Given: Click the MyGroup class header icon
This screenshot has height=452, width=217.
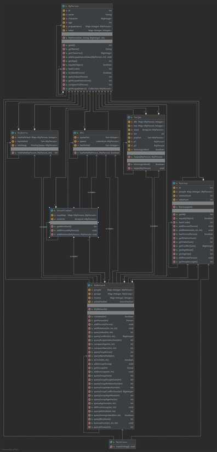Looking at the screenshot, I should tap(174, 183).
